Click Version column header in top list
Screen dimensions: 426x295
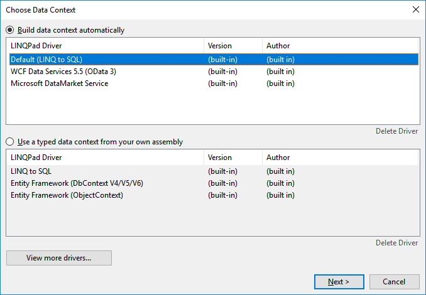(x=233, y=46)
